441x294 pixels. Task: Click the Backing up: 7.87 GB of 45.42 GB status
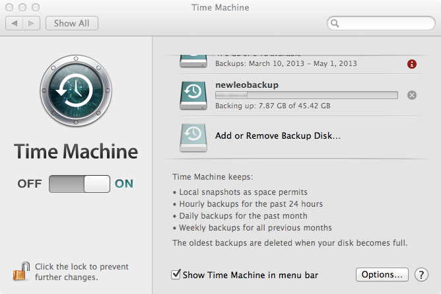pos(273,106)
